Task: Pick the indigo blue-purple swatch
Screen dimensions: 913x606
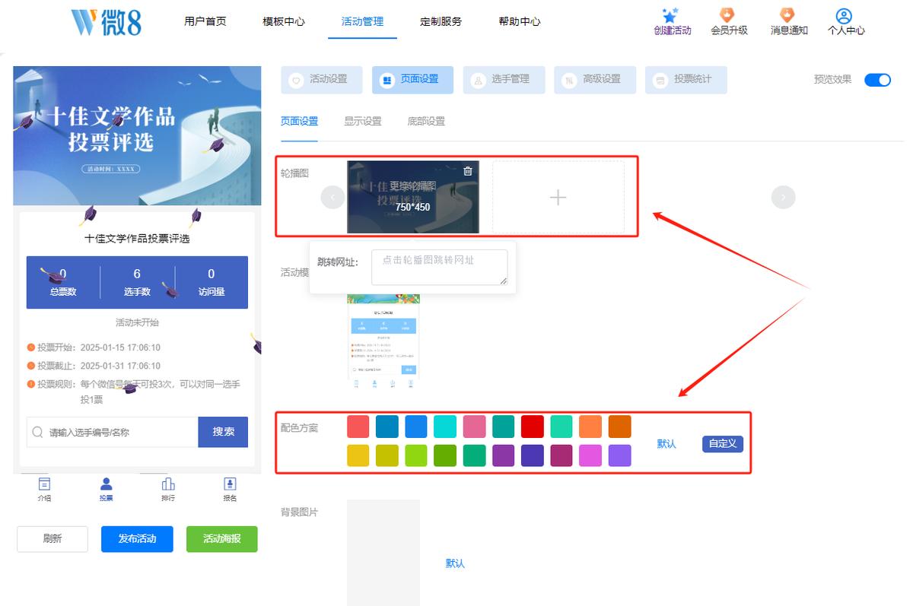Action: point(533,455)
